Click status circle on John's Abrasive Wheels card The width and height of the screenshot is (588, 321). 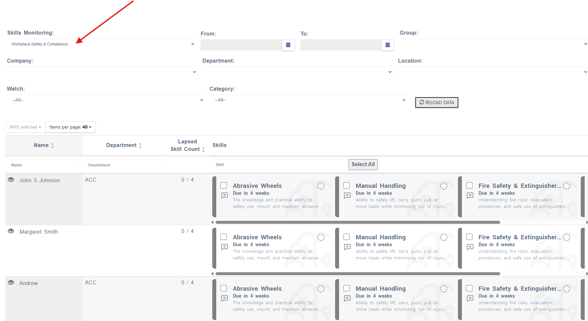pos(321,186)
